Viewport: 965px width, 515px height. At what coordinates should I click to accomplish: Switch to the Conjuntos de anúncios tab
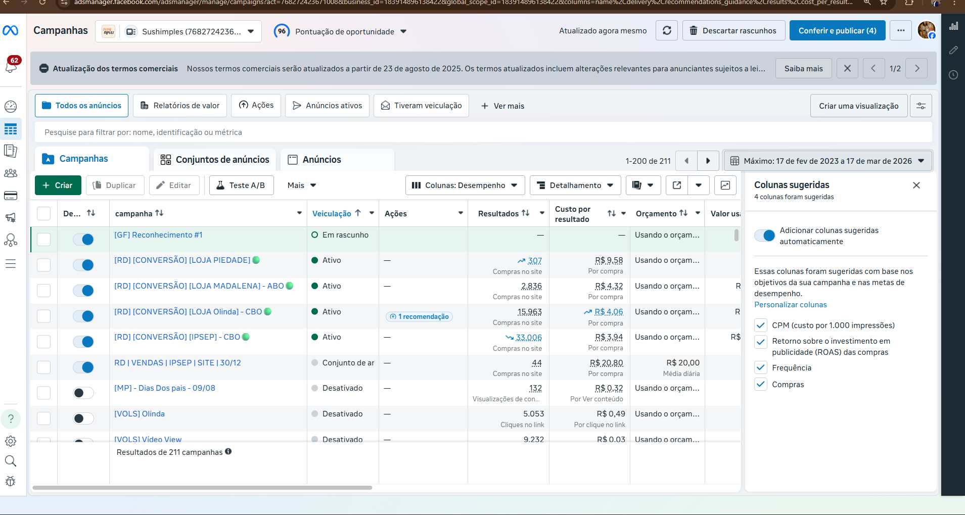(x=214, y=160)
